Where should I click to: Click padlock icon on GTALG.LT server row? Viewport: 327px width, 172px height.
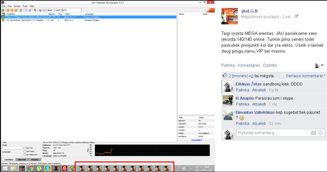(3, 17)
